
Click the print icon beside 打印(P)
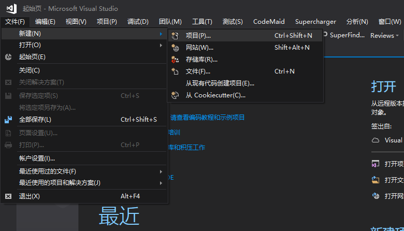(x=8, y=145)
